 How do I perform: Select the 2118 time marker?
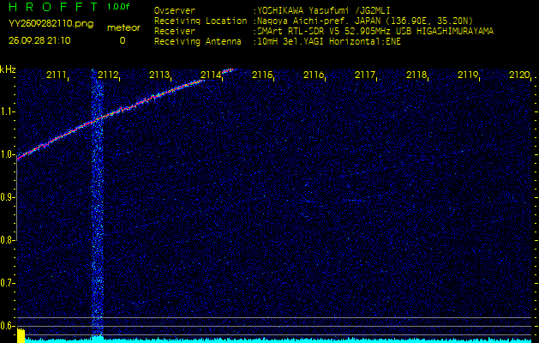pyautogui.click(x=416, y=75)
